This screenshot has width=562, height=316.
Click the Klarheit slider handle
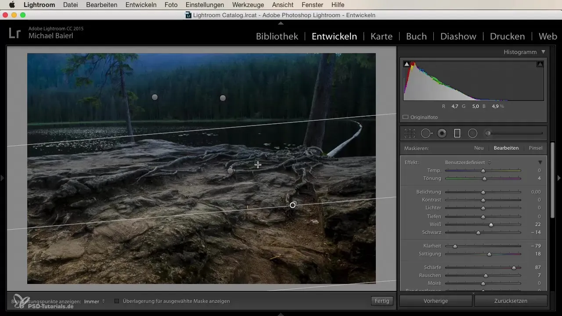[x=455, y=246]
